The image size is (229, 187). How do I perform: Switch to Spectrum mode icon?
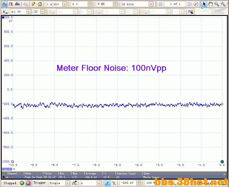pos(17,4)
